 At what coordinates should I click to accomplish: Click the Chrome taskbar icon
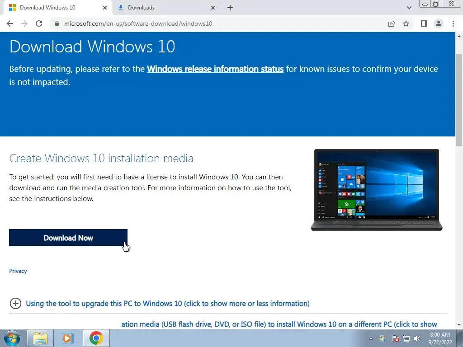point(96,338)
